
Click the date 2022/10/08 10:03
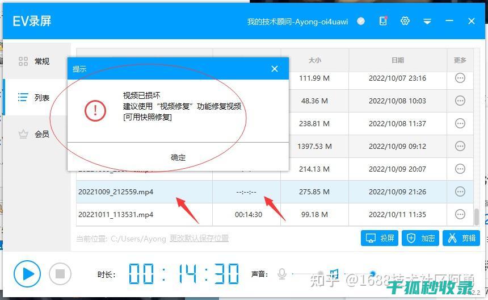click(397, 101)
